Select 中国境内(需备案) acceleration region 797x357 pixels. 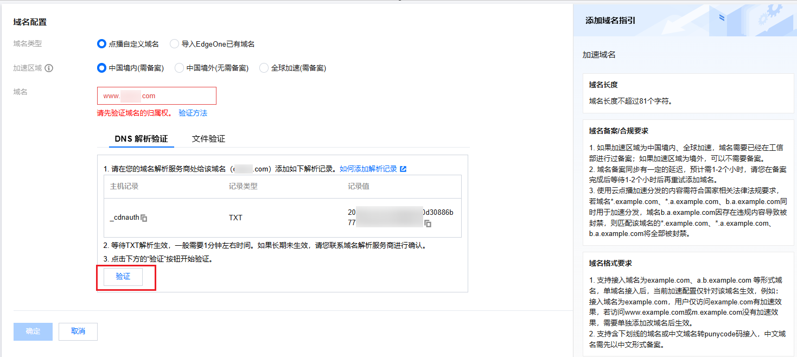101,68
